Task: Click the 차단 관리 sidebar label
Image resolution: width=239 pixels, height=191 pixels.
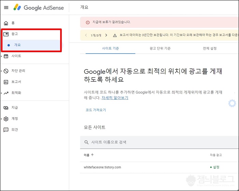Action: pos(18,71)
